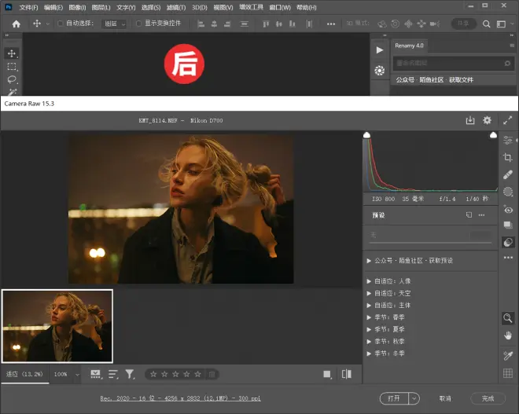The image size is (519, 414).
Task: Open Camera Raw settings gear
Action: (488, 120)
